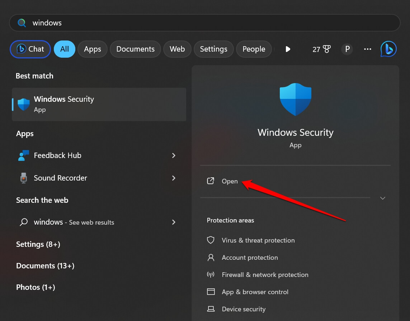This screenshot has height=321, width=410.
Task: Expand the Sound Recorder options chevron
Action: click(x=174, y=178)
